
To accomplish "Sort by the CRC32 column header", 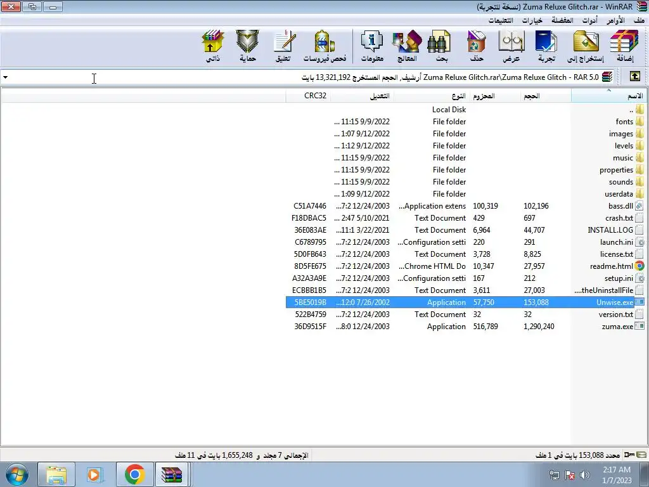I will pos(309,96).
